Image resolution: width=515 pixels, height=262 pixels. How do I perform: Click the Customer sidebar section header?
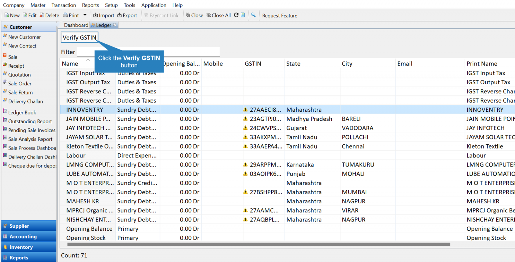29,27
